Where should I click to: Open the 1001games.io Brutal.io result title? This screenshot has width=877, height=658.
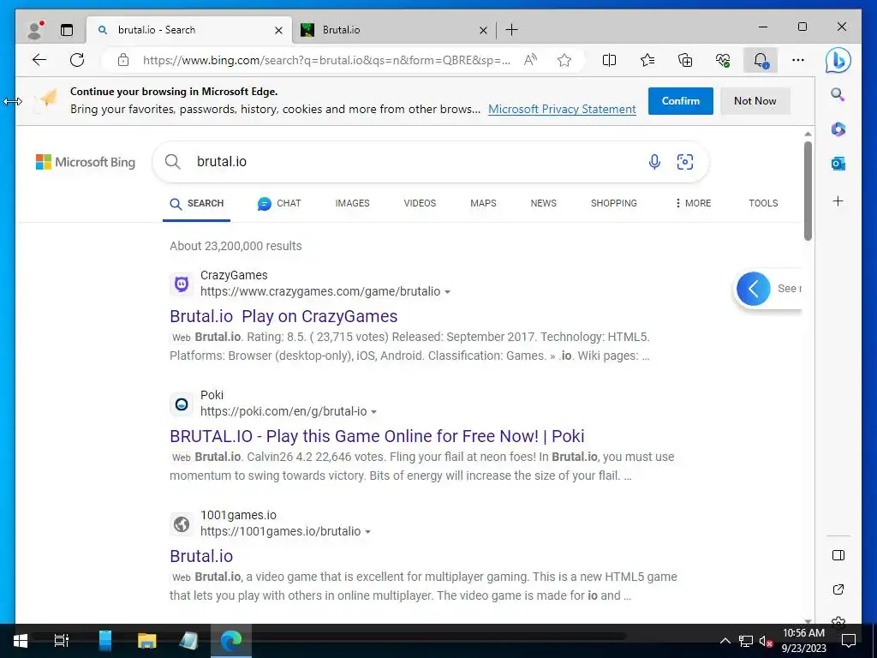pyautogui.click(x=201, y=556)
